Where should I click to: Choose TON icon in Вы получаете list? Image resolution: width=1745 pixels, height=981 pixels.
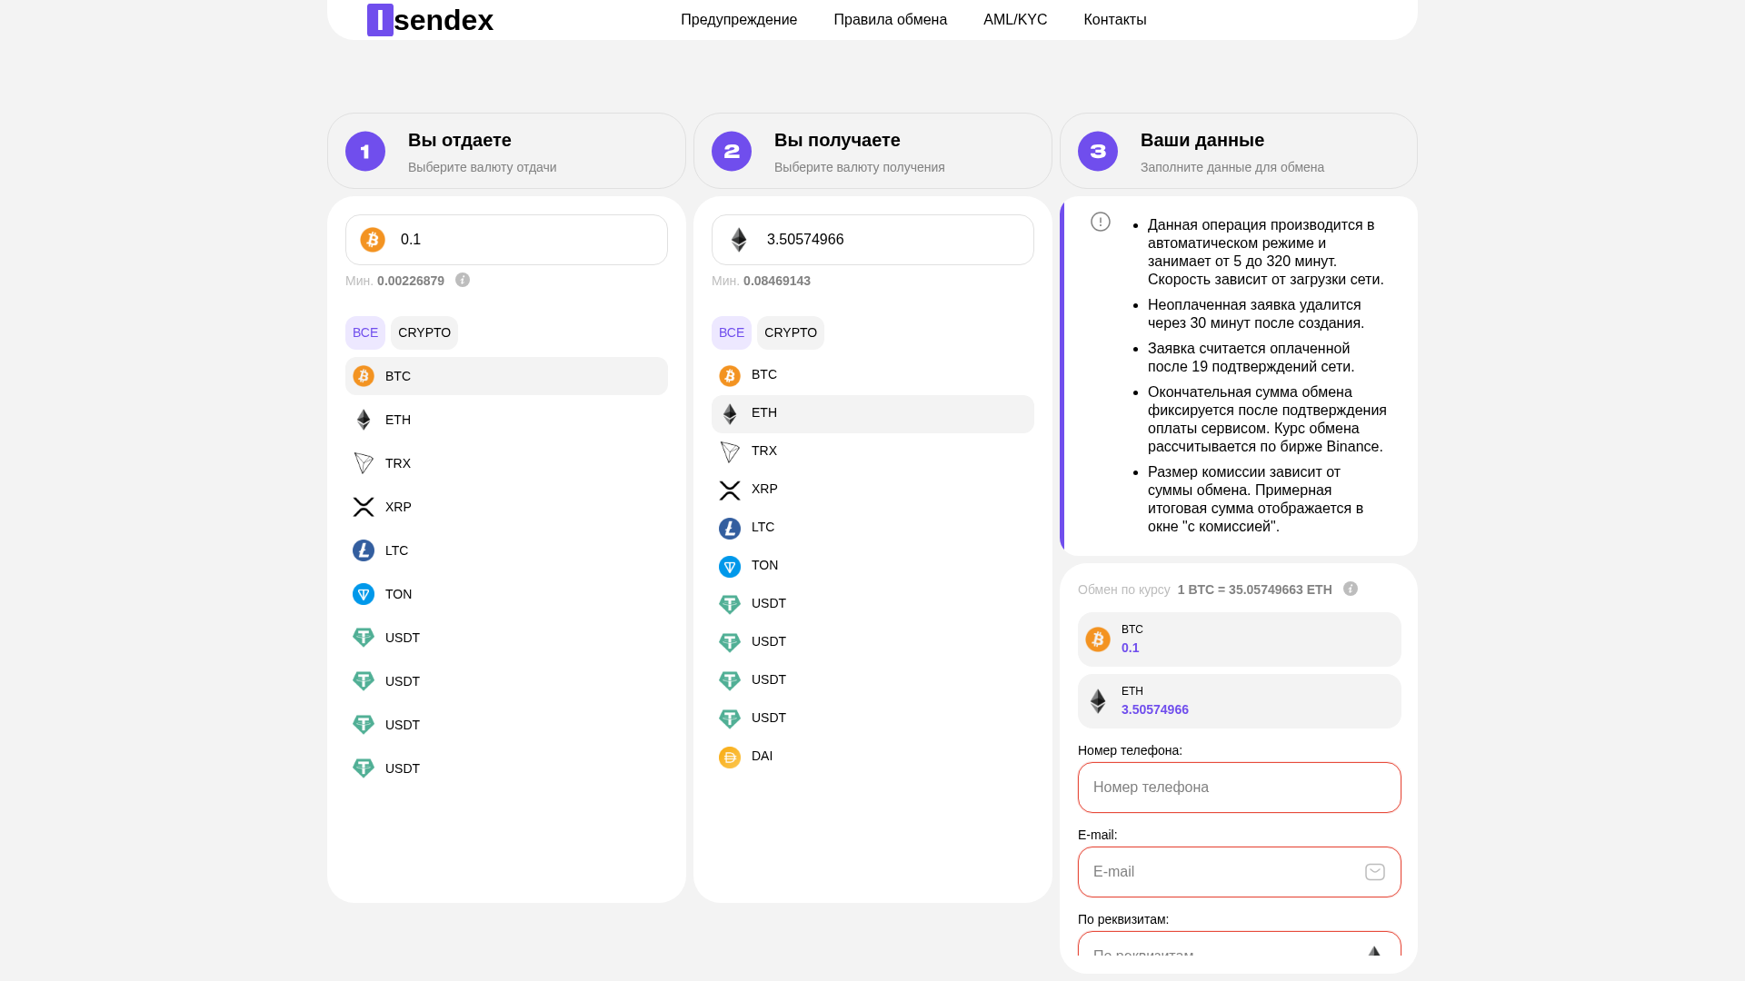click(730, 567)
